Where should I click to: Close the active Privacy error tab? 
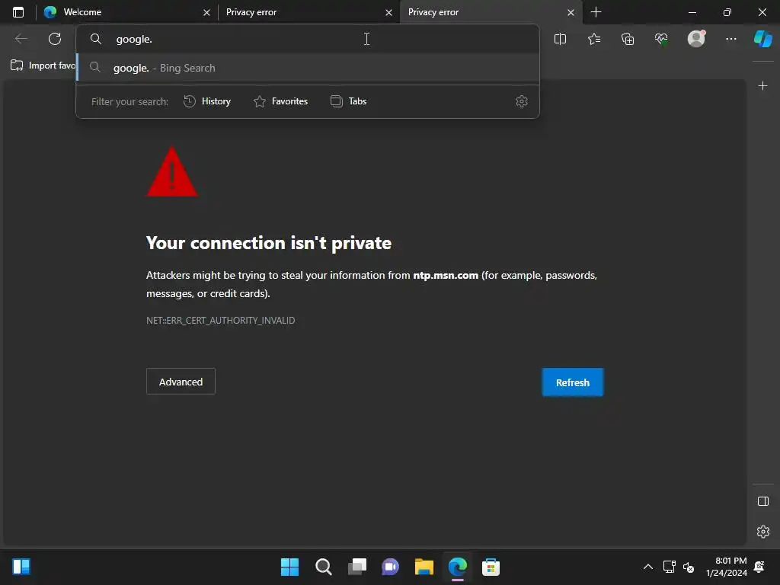click(x=571, y=12)
